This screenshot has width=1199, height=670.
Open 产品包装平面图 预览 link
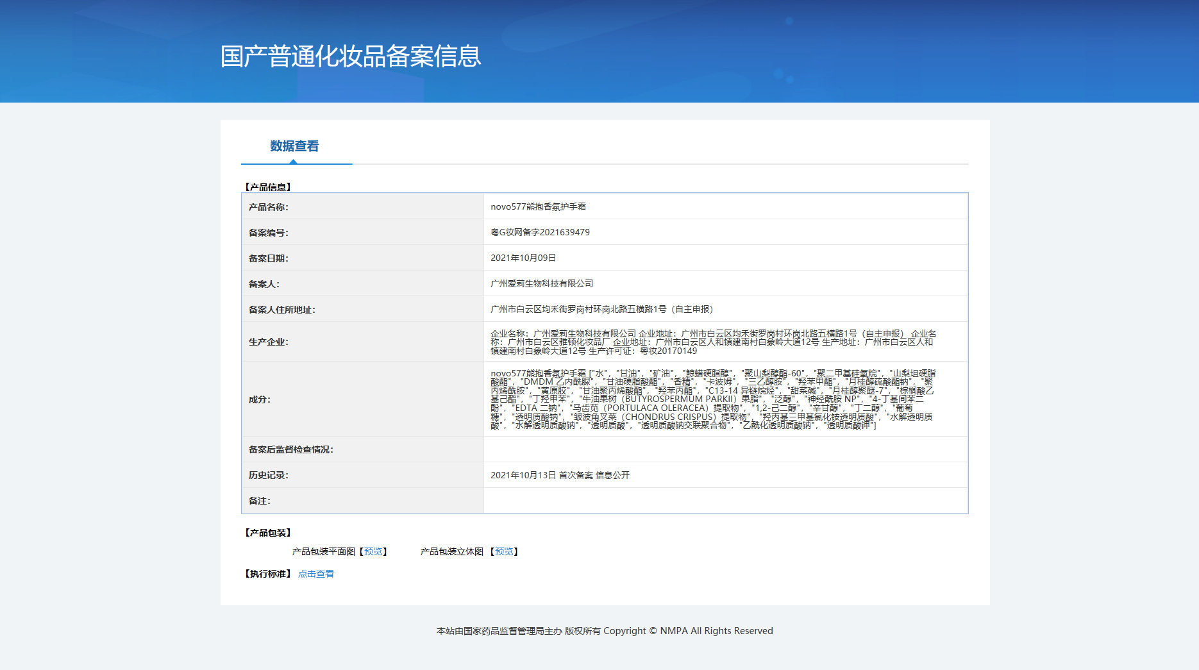pos(373,551)
